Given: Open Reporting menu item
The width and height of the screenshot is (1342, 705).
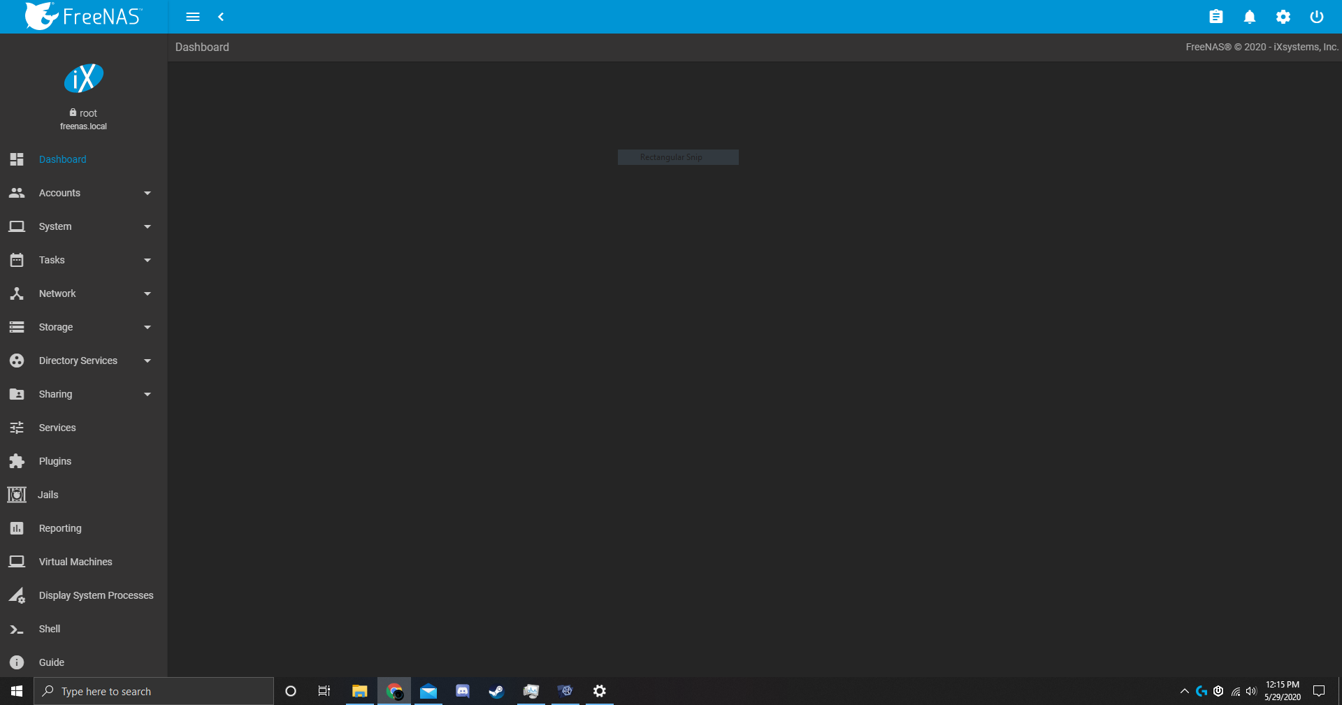Looking at the screenshot, I should pyautogui.click(x=60, y=528).
